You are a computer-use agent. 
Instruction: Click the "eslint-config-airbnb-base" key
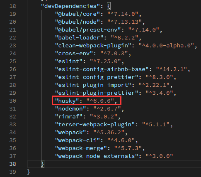point(102,69)
